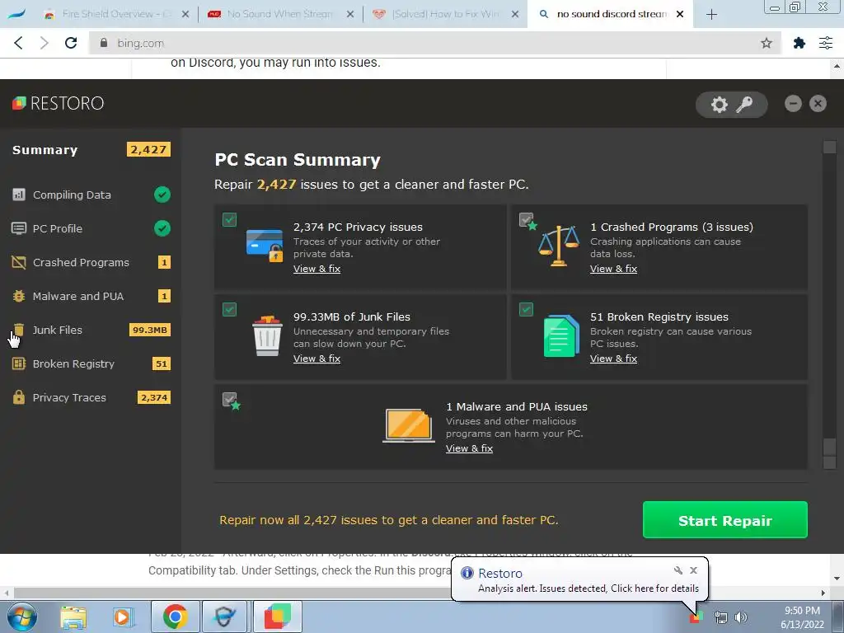844x633 pixels.
Task: Click the Start Repair button
Action: [x=725, y=520]
